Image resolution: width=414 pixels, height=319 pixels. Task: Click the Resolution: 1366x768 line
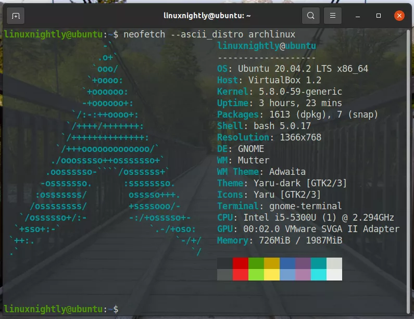[269, 137]
